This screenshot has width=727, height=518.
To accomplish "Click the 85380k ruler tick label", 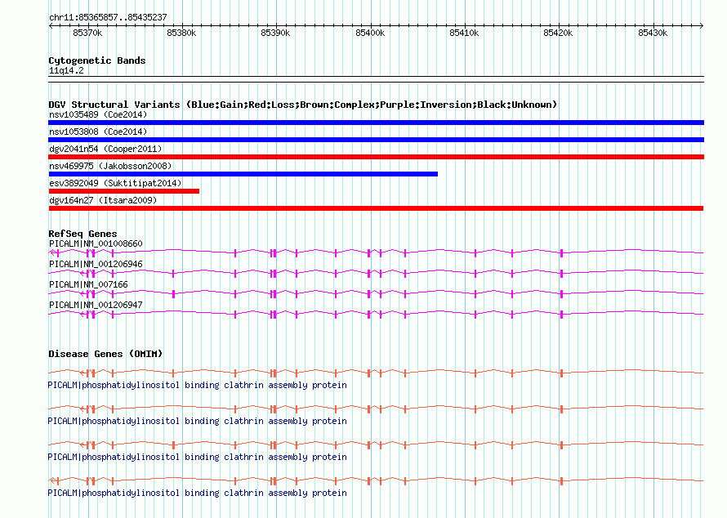I will [181, 33].
